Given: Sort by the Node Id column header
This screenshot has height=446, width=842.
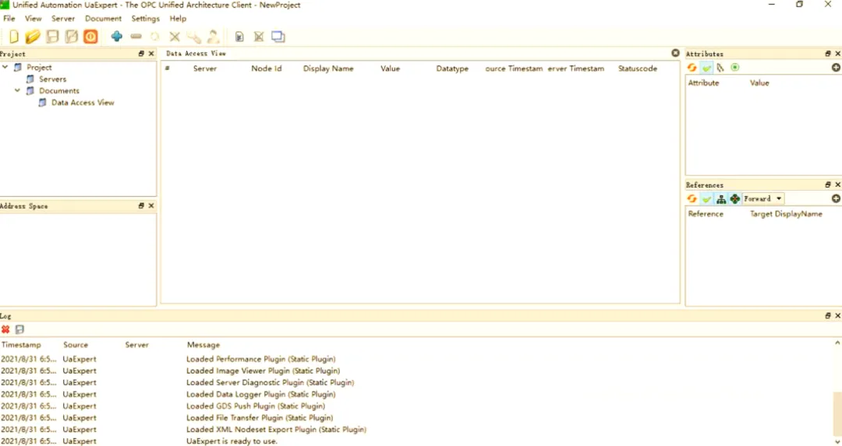Looking at the screenshot, I should coord(267,68).
